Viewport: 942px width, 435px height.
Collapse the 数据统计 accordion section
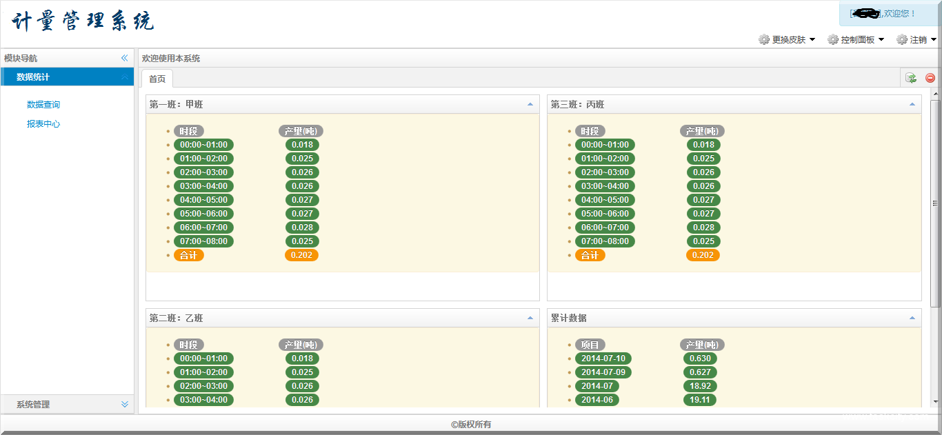tap(125, 77)
